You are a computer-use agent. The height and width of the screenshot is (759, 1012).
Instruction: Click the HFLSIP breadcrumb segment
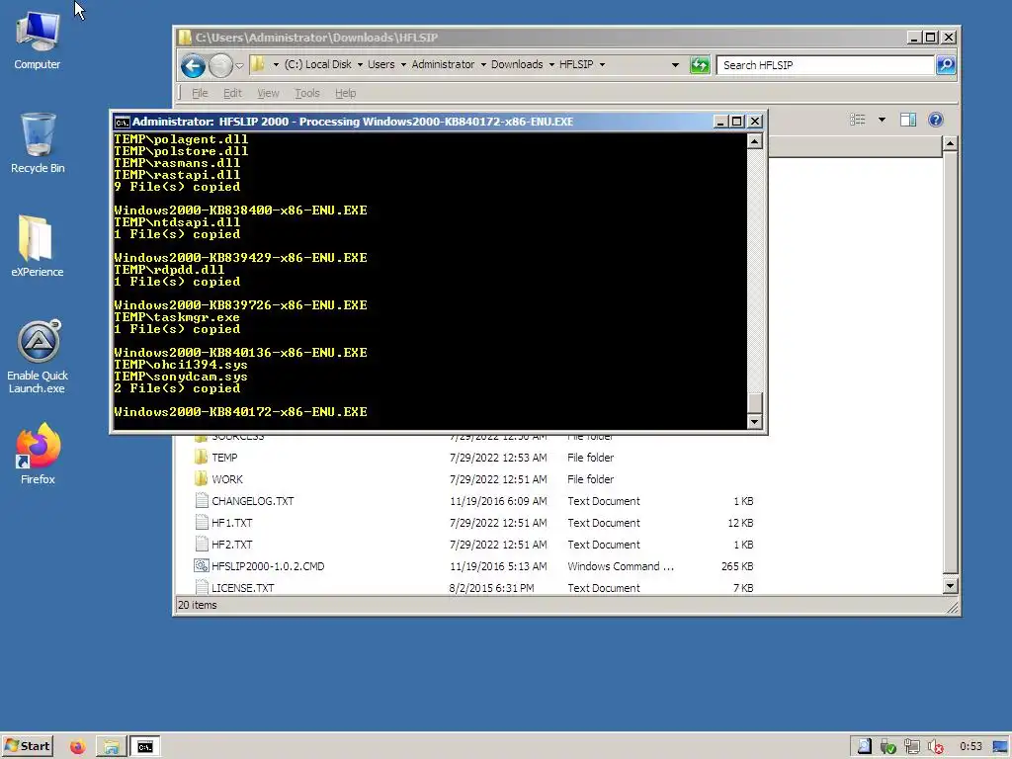click(x=576, y=64)
